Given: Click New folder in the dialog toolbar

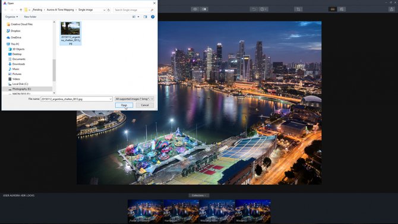Looking at the screenshot, I should pyautogui.click(x=30, y=17).
